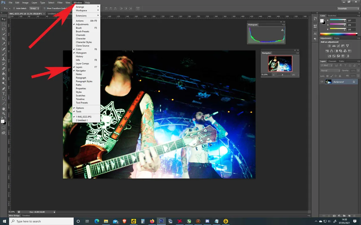Choose History from the Window menu
Viewport: 361px width, 225px height.
(x=80, y=57)
